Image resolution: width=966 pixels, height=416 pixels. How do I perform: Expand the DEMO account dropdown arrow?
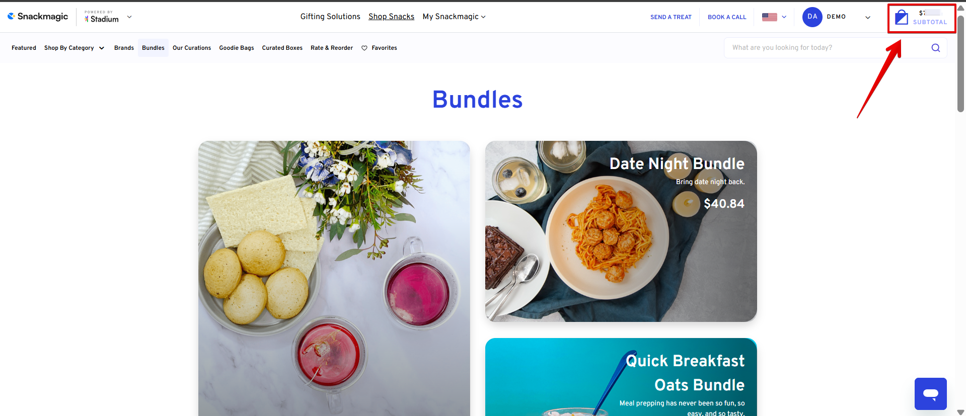point(868,17)
